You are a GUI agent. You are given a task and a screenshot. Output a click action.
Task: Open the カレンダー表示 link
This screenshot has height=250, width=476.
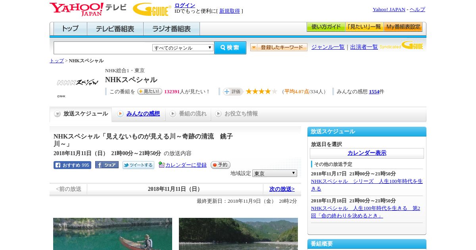click(367, 153)
